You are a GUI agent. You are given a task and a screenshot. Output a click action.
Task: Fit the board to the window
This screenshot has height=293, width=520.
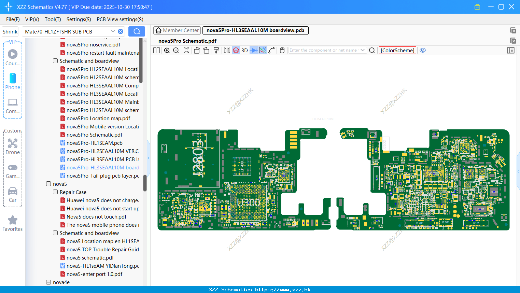186,50
